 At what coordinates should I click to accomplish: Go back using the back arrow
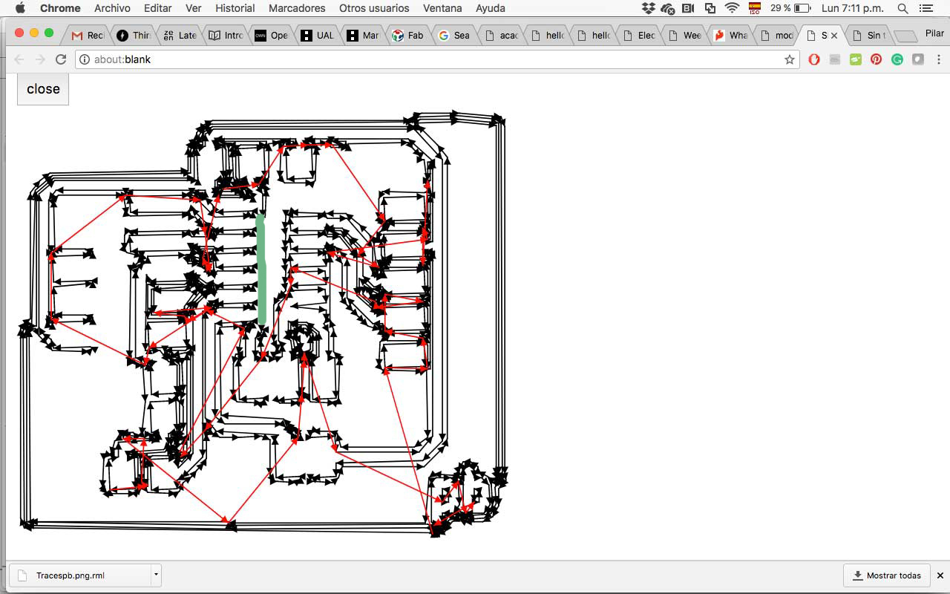(19, 59)
